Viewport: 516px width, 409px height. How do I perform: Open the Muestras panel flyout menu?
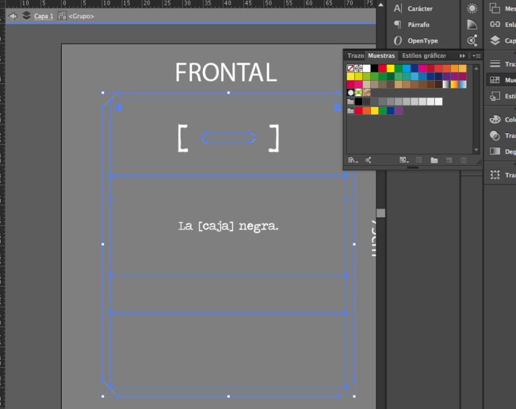476,56
